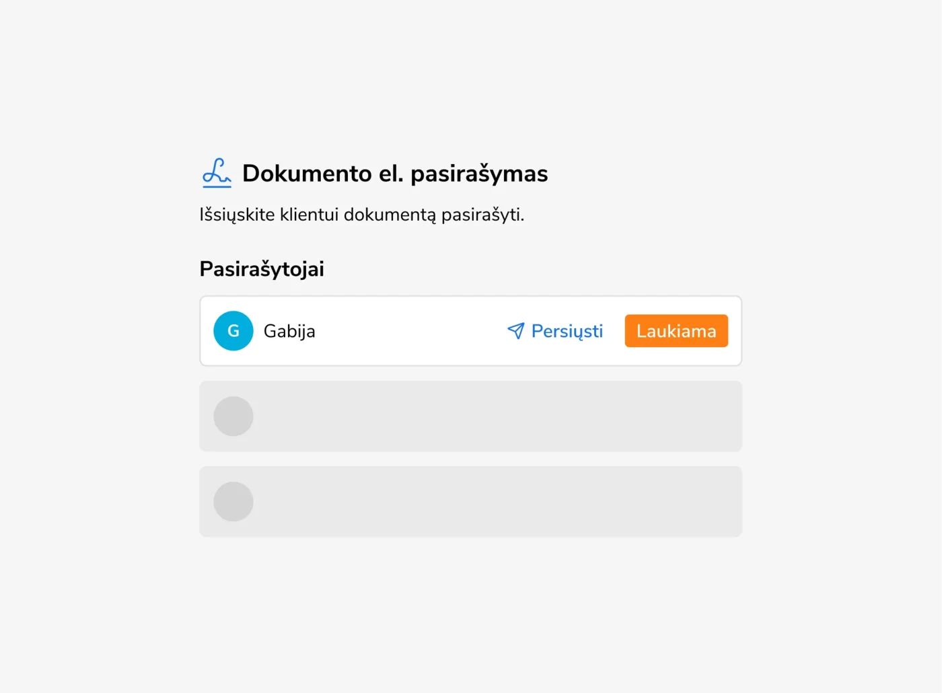The width and height of the screenshot is (942, 693).
Task: Select the first empty placeholder signer row
Action: [471, 416]
